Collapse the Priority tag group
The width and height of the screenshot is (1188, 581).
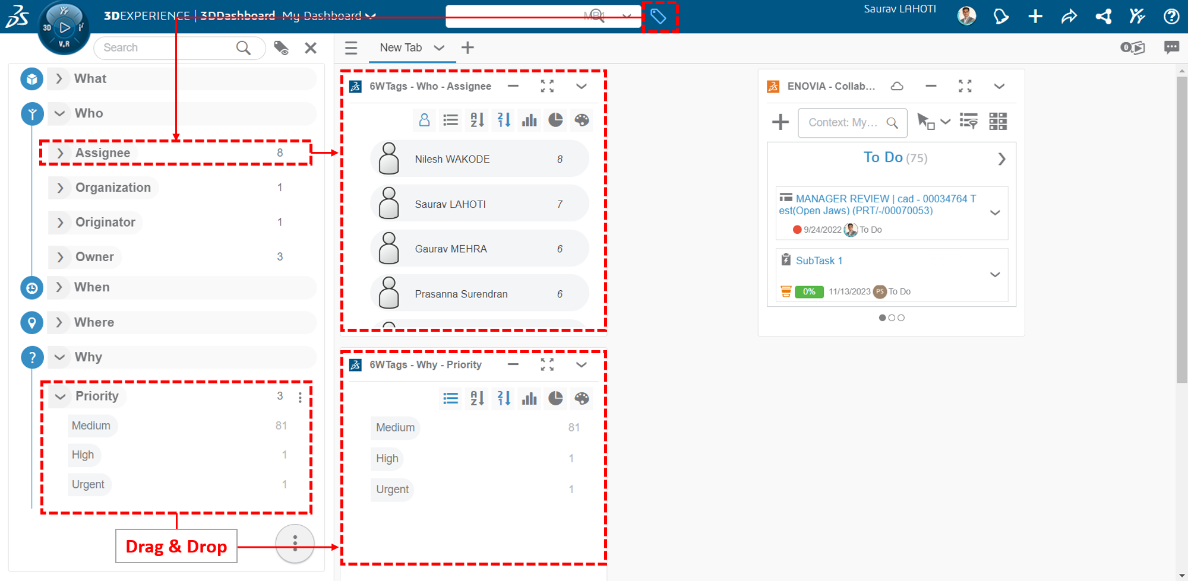tap(60, 396)
